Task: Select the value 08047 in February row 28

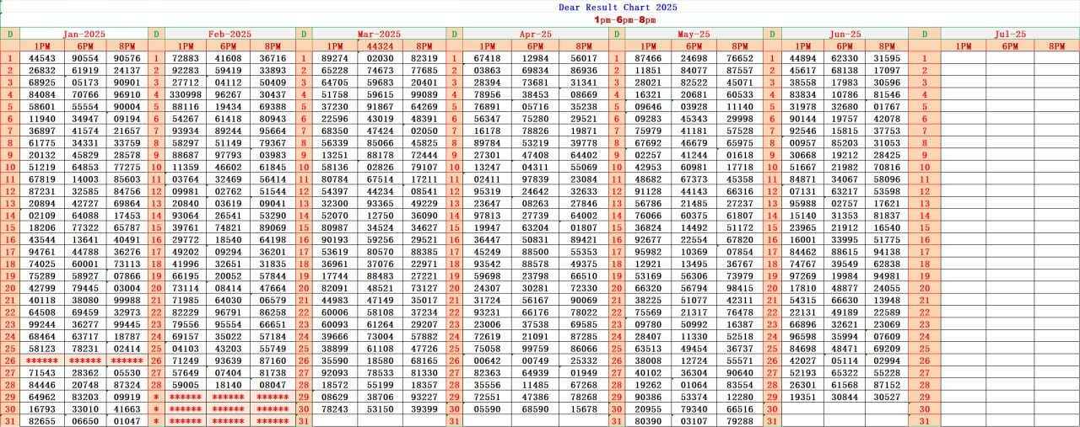Action: tap(273, 384)
